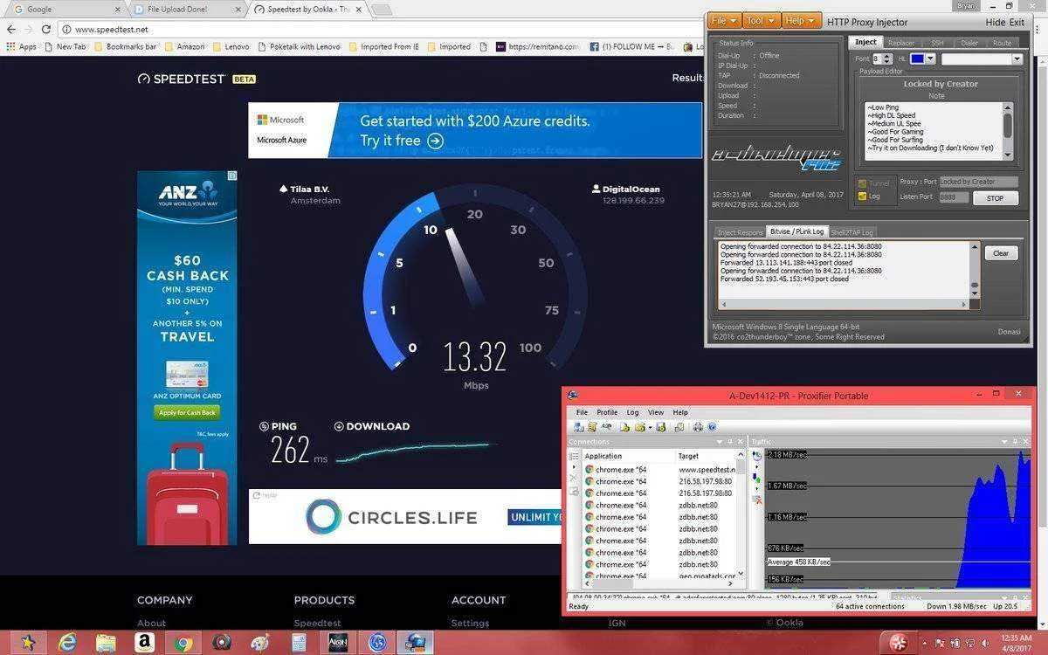Click Hide in HTTP Proxy Injector title
The height and width of the screenshot is (655, 1048).
pos(996,23)
